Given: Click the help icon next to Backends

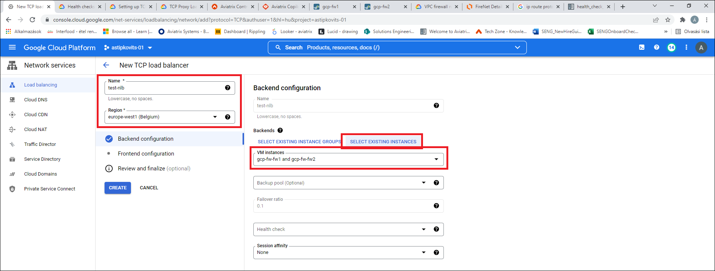Looking at the screenshot, I should [x=280, y=130].
